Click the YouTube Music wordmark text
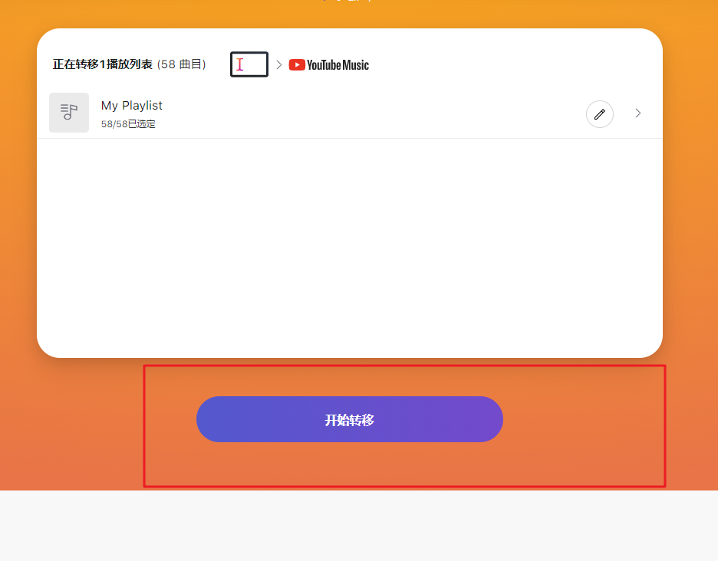The width and height of the screenshot is (718, 561). [338, 65]
